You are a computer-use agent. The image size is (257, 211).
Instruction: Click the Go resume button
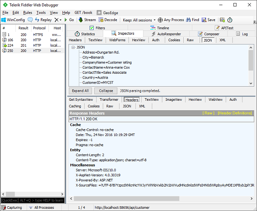pos(69,20)
